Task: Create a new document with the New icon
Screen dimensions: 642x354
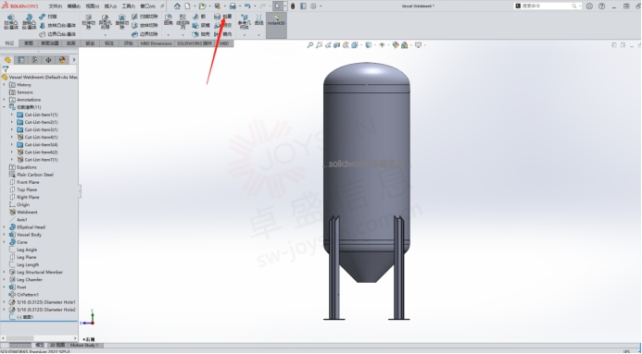Action: click(x=187, y=6)
